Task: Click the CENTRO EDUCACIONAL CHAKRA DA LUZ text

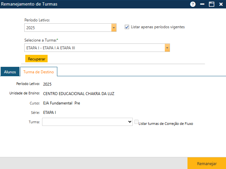Action: (78, 94)
